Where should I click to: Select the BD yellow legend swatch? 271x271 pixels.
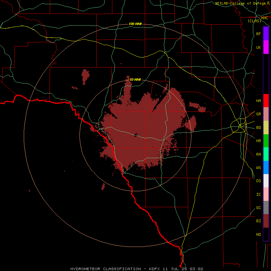coord(266,128)
